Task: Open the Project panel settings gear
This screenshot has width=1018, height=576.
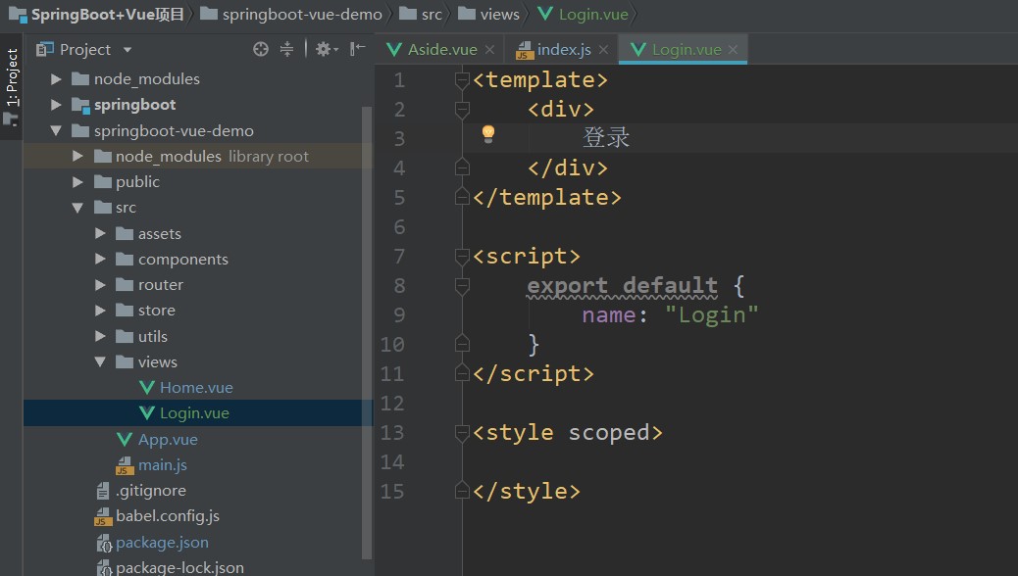Action: click(327, 49)
